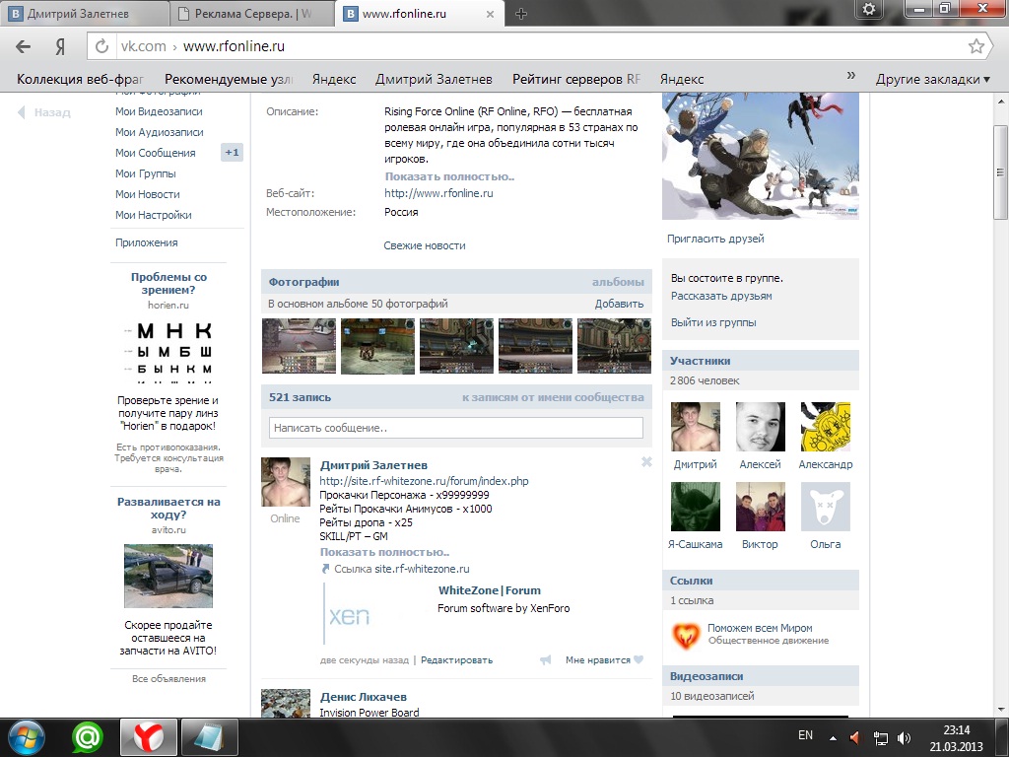Open the last photo thumbnail in Фотографии
The width and height of the screenshot is (1009, 757).
[614, 346]
